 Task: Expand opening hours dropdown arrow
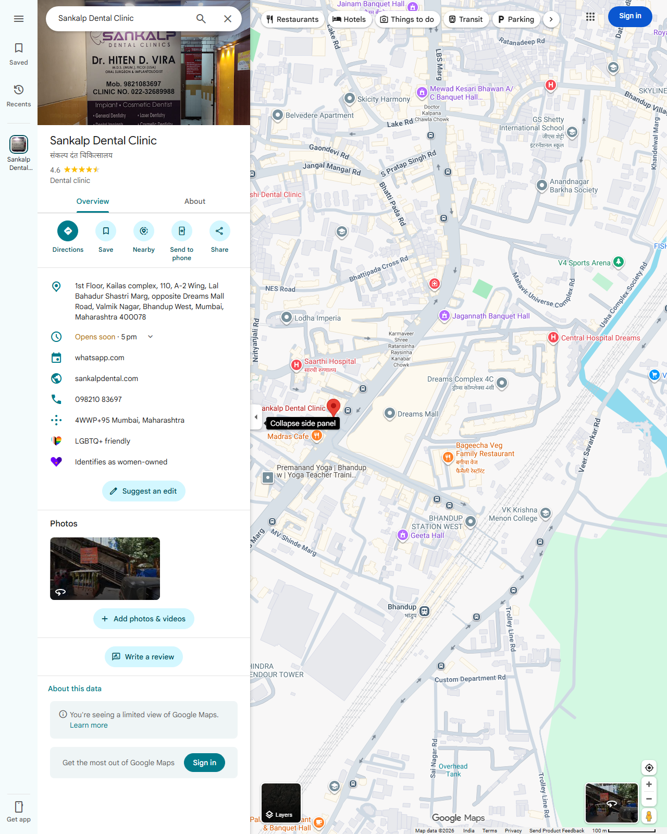tap(150, 337)
